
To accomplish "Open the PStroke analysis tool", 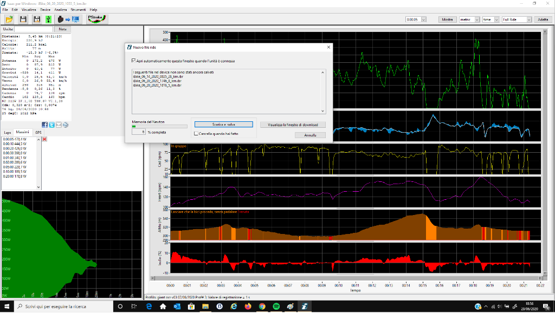I will pos(97,19).
